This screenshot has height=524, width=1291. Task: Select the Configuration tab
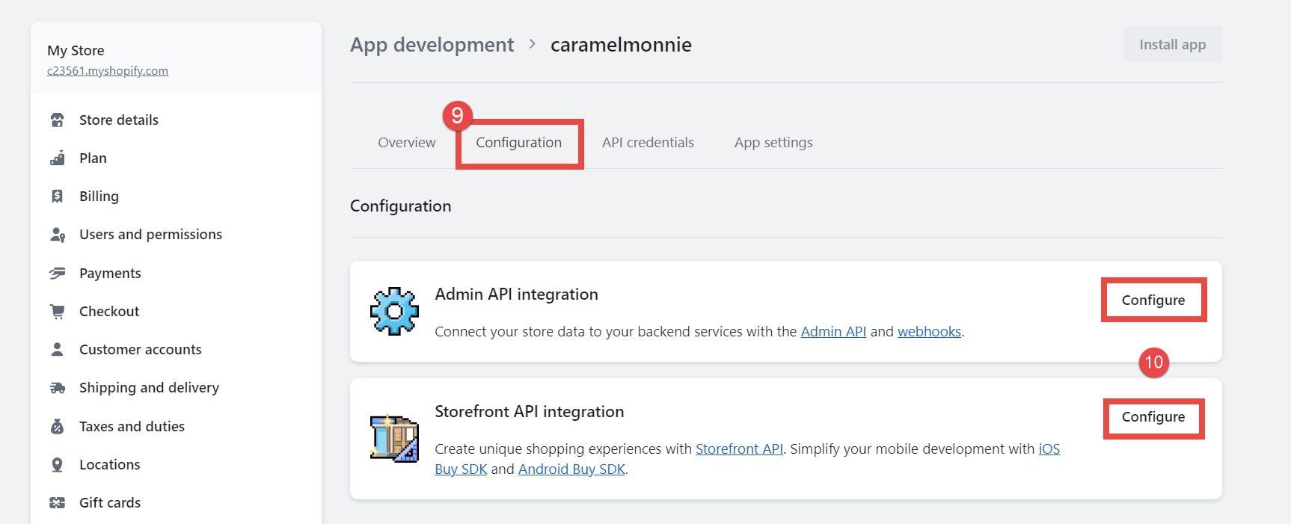tap(518, 142)
